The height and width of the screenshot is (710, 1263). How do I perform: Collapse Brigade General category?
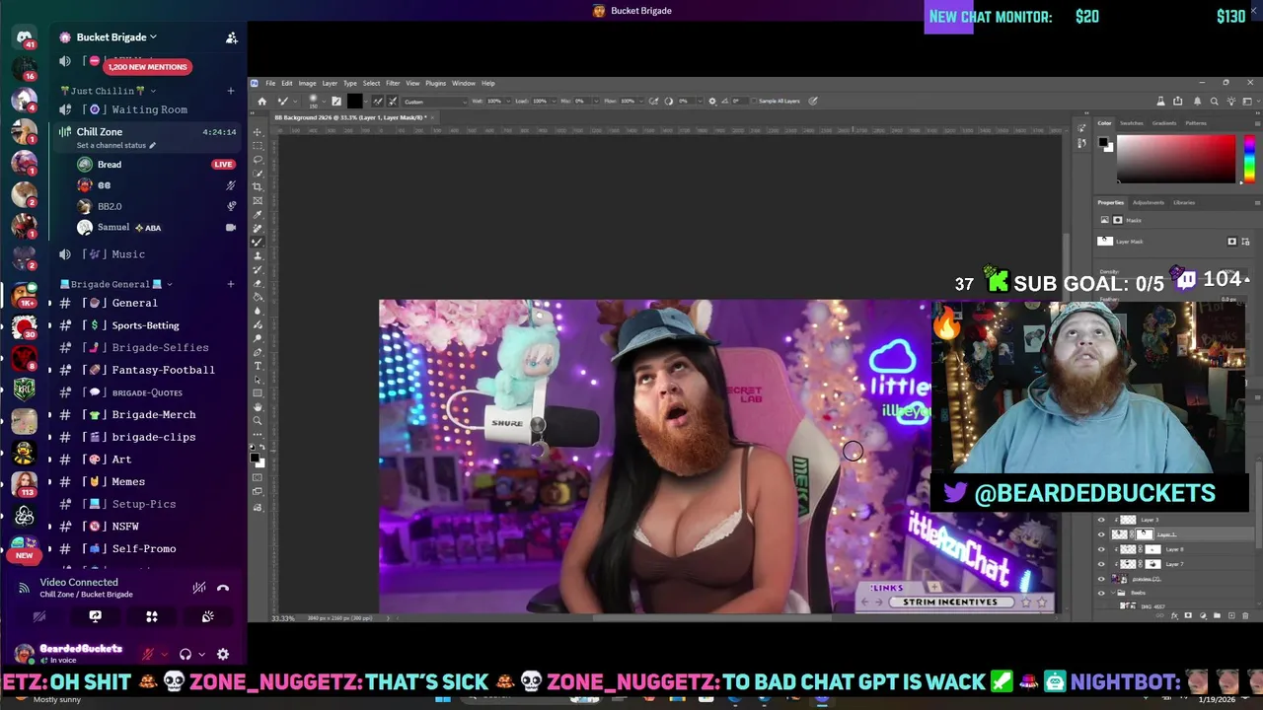point(116,284)
